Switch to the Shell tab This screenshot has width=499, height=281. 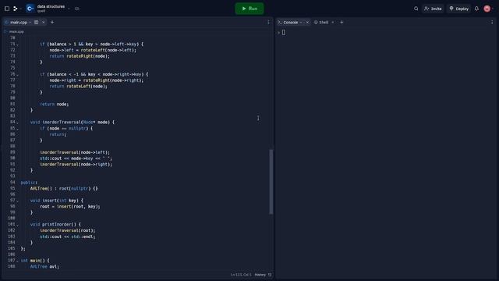[x=324, y=23]
